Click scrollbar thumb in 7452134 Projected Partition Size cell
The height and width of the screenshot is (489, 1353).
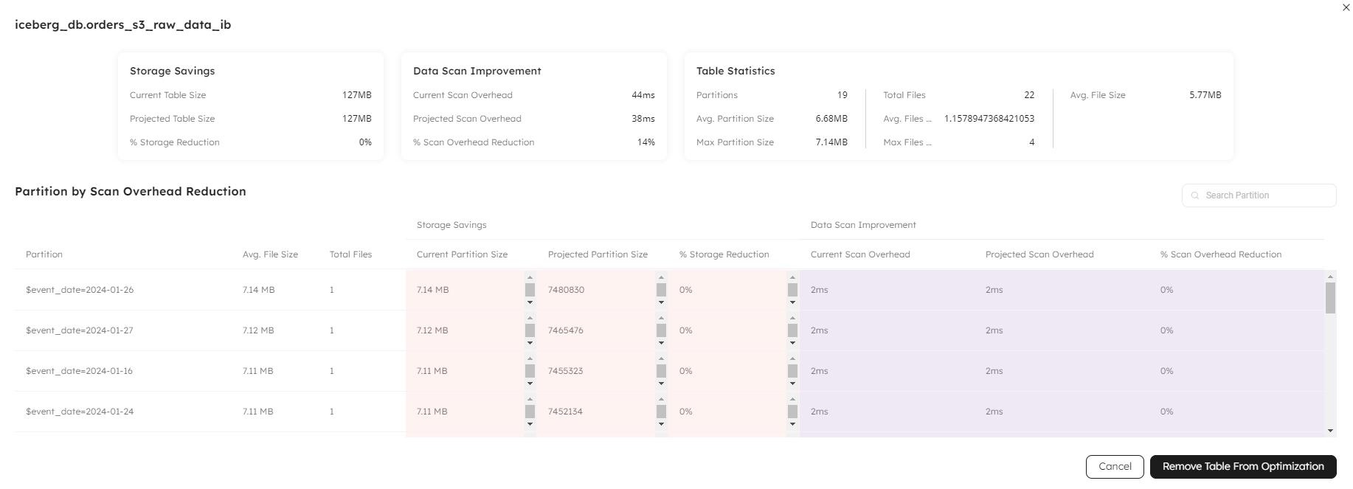tap(661, 412)
